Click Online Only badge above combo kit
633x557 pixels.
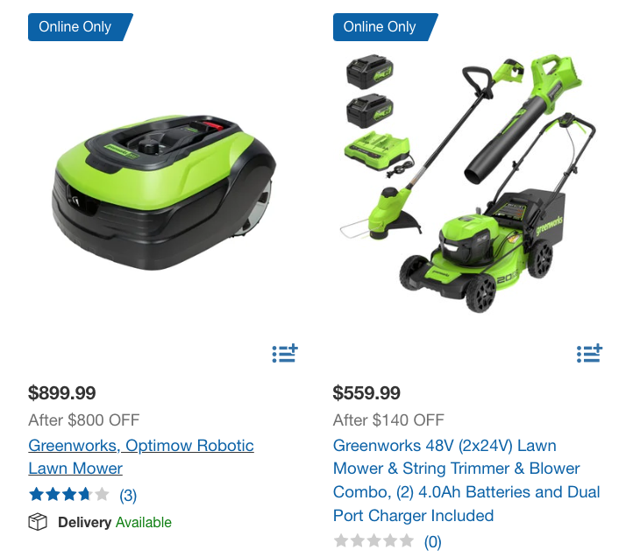(x=385, y=27)
